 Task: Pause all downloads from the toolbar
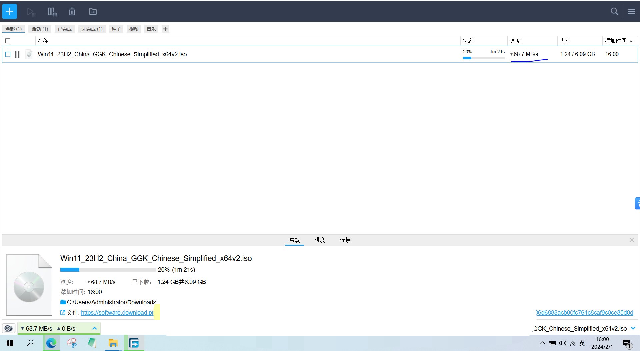point(52,12)
